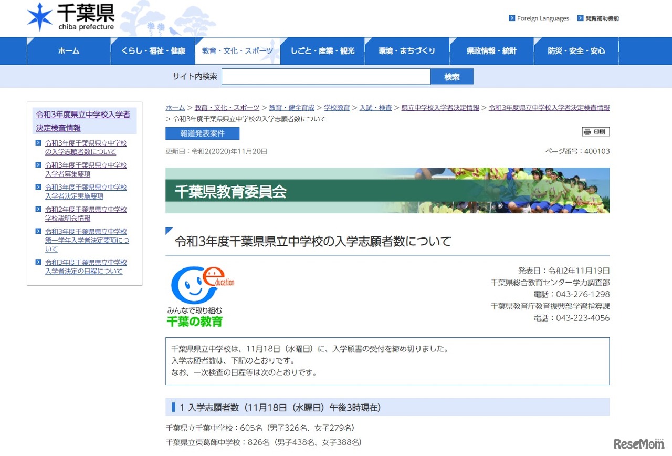Open the 入試・検査 breadcrumb link
The image size is (672, 456).
coord(376,107)
